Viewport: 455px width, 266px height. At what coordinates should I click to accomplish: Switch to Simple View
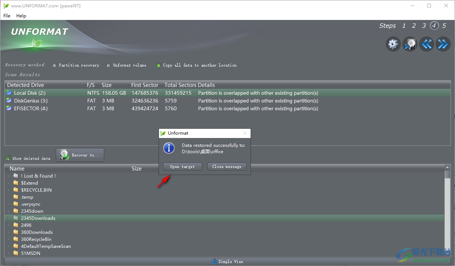pyautogui.click(x=227, y=262)
